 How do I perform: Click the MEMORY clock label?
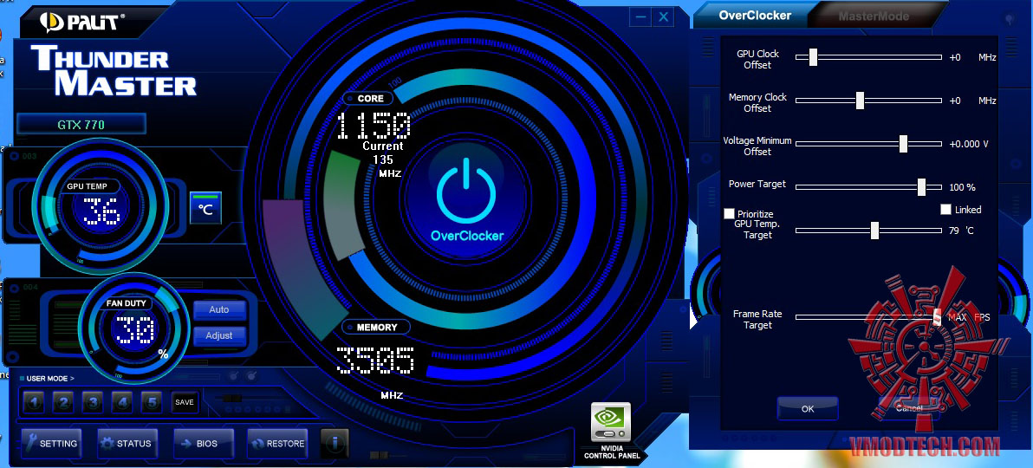click(x=377, y=327)
